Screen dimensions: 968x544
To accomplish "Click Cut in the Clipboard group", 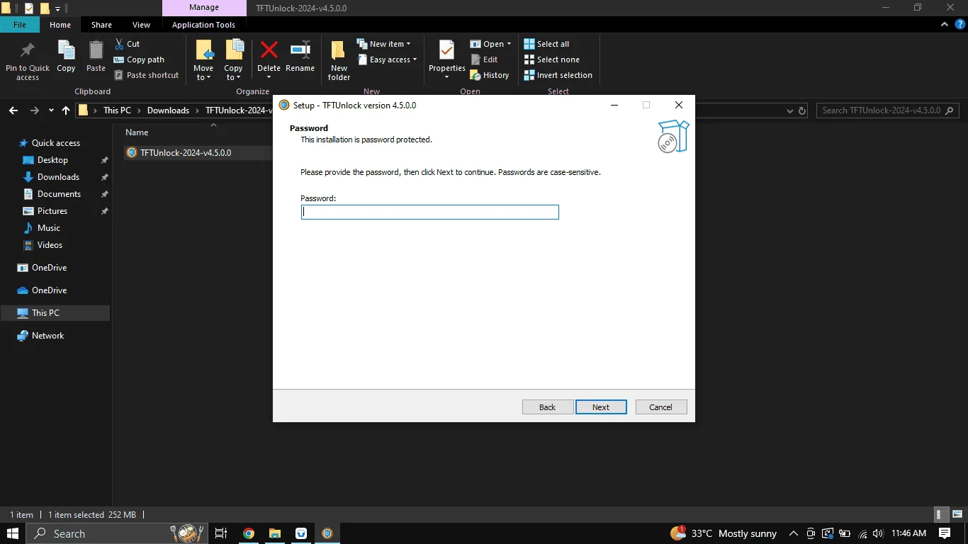I will tap(128, 44).
